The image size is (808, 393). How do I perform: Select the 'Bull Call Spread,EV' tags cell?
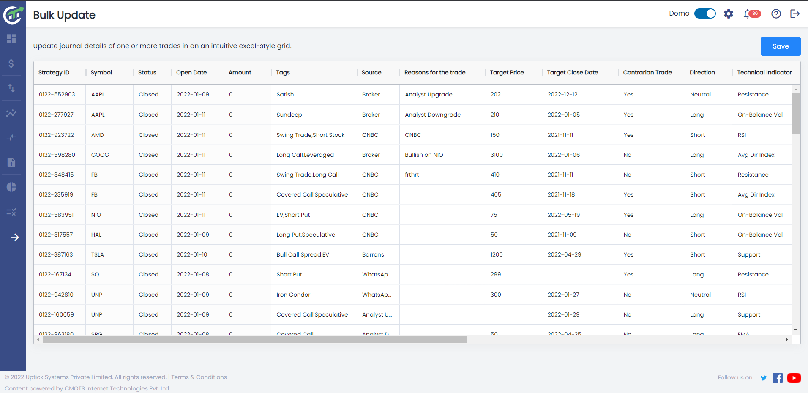coord(314,254)
